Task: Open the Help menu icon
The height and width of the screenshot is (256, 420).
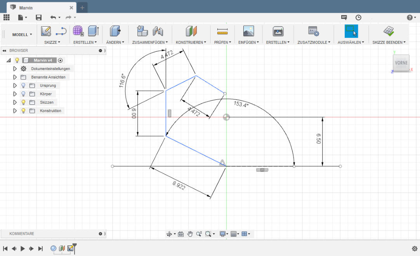Action: click(x=410, y=17)
